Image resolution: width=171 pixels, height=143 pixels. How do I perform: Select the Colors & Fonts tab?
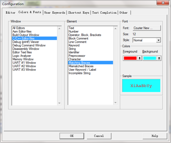pyautogui.click(x=30, y=12)
